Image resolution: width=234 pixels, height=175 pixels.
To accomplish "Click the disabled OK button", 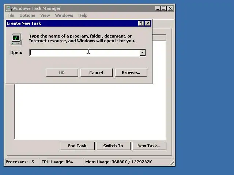I will click(x=62, y=73).
